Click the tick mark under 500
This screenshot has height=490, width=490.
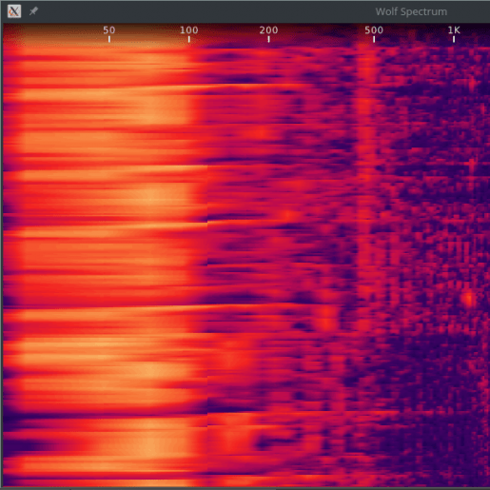click(x=374, y=39)
